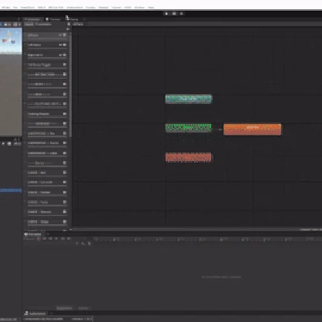Image resolution: width=322 pixels, height=322 pixels.
Task: Click the layers list vertical scrollbar
Action: click(70, 85)
